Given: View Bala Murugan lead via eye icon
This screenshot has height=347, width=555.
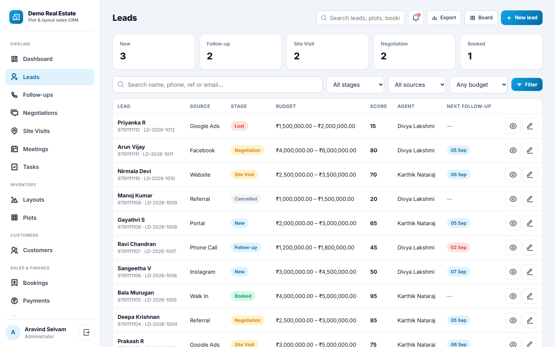Looking at the screenshot, I should tap(513, 296).
